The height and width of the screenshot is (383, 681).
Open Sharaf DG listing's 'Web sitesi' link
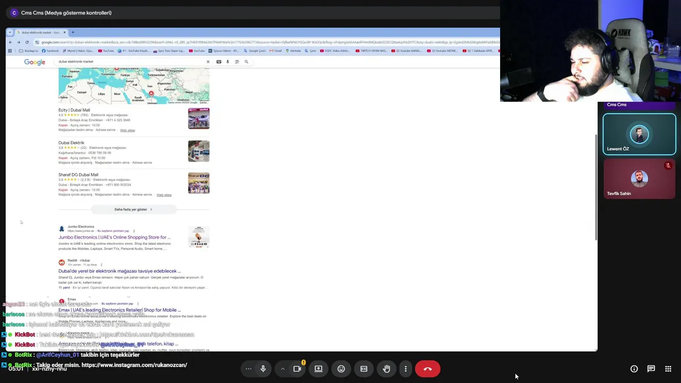click(164, 195)
